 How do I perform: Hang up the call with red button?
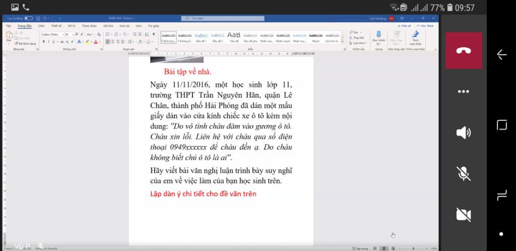[464, 50]
